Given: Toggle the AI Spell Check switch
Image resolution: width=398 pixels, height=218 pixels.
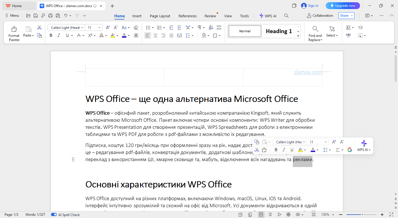Looking at the screenshot, I should 54,215.
